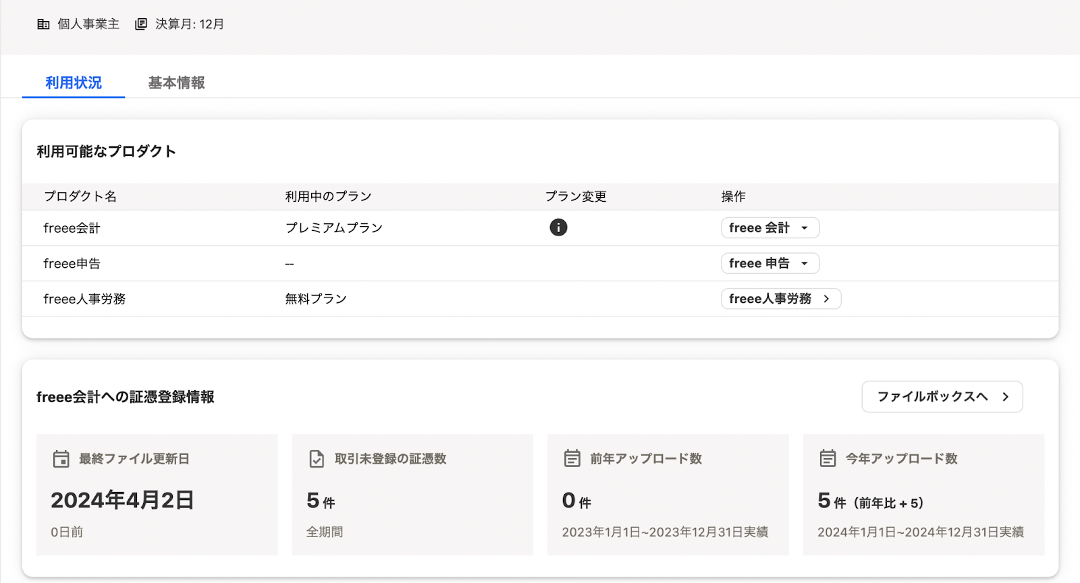
Task: Click the date 2024年4月2日
Action: click(122, 500)
